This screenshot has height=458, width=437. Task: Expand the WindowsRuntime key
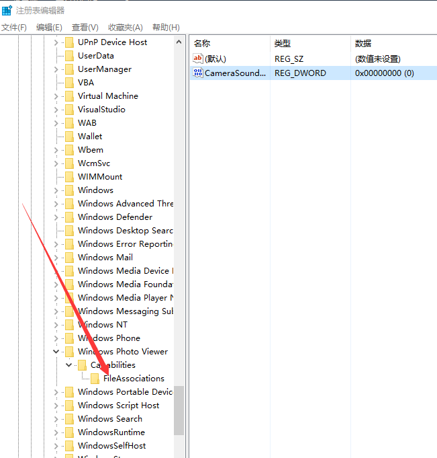coord(56,432)
